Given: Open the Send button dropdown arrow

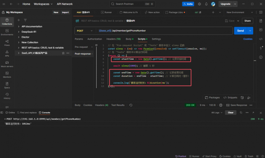Looking at the screenshot, I should point(250,31).
